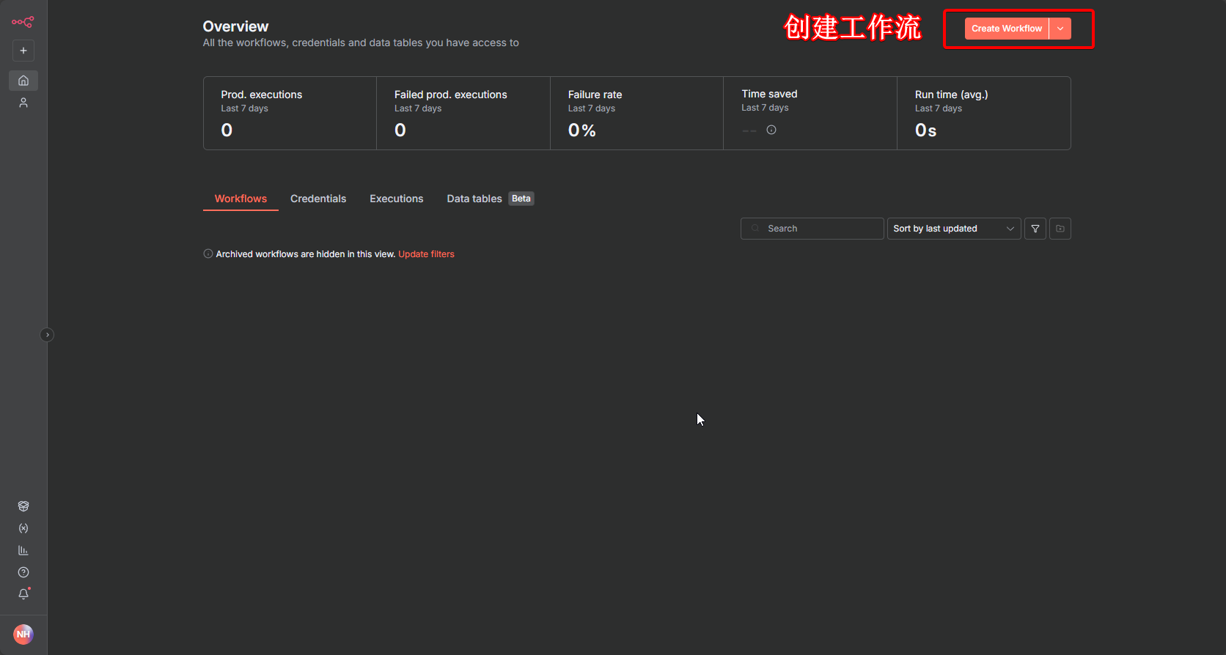Open the Personal space person icon
The image size is (1226, 655).
[x=23, y=103]
